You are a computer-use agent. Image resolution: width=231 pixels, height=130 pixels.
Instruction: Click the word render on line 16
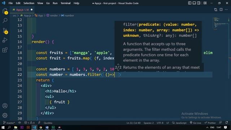38,42
